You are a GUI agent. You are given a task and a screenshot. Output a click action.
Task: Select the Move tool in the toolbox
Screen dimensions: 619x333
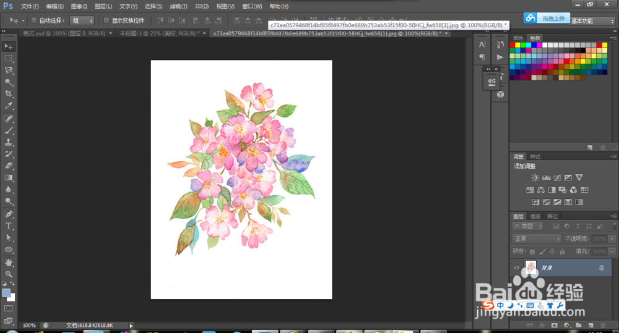point(8,46)
